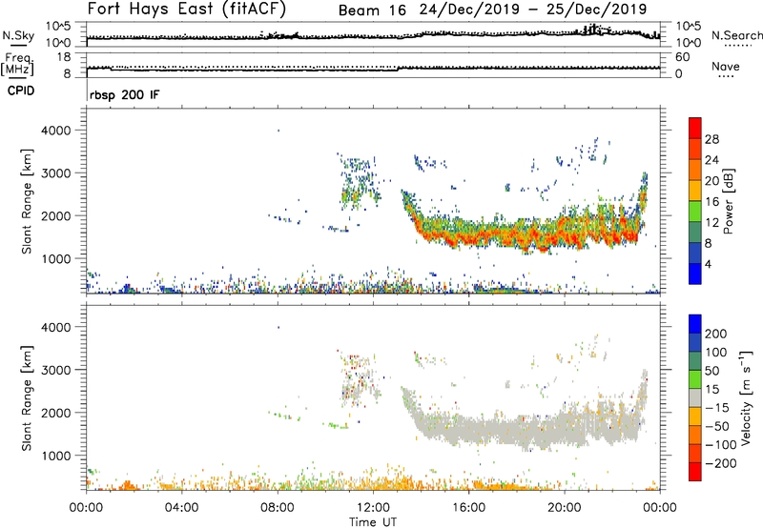Click the 'CPID' label

(21, 91)
